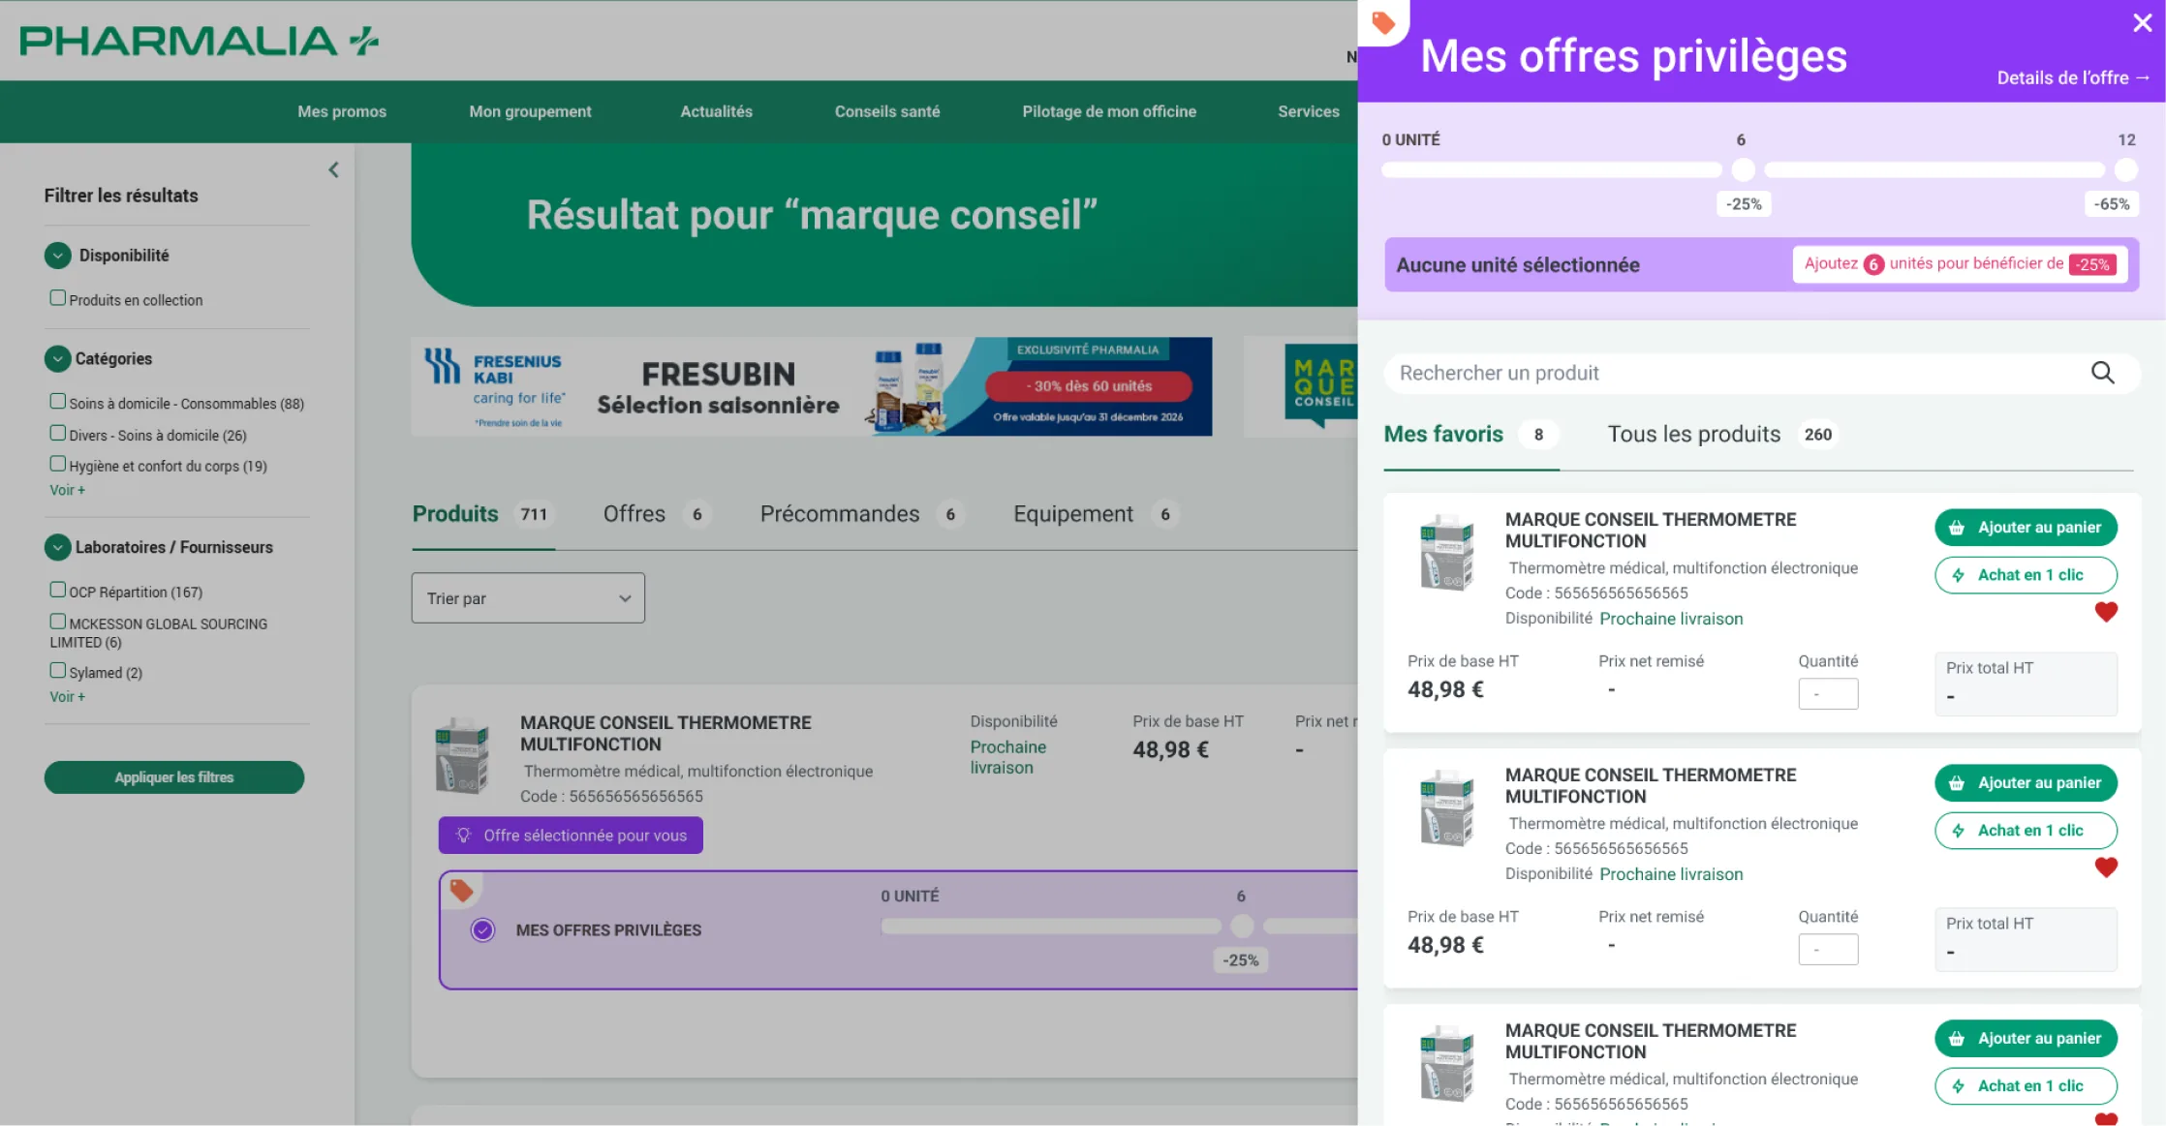The width and height of the screenshot is (2166, 1126).
Task: Check OCP Répartition laboratory filter
Action: click(x=58, y=590)
